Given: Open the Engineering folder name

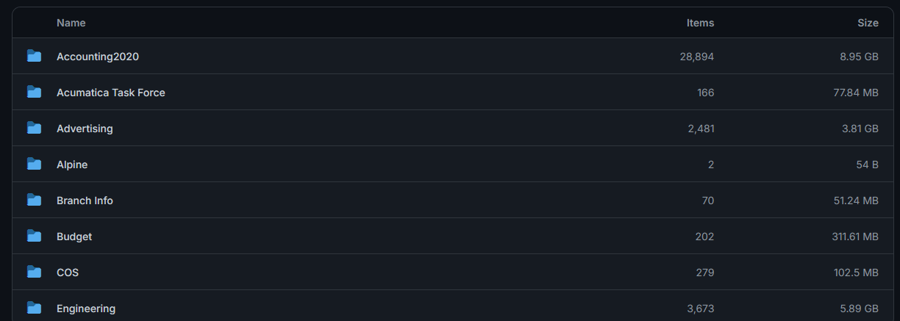Looking at the screenshot, I should (x=86, y=309).
